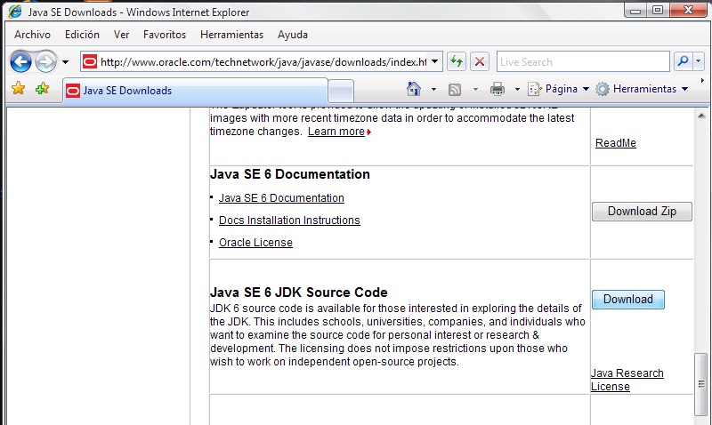Open the Edición menu
Image resolution: width=712 pixels, height=425 pixels.
coord(82,35)
